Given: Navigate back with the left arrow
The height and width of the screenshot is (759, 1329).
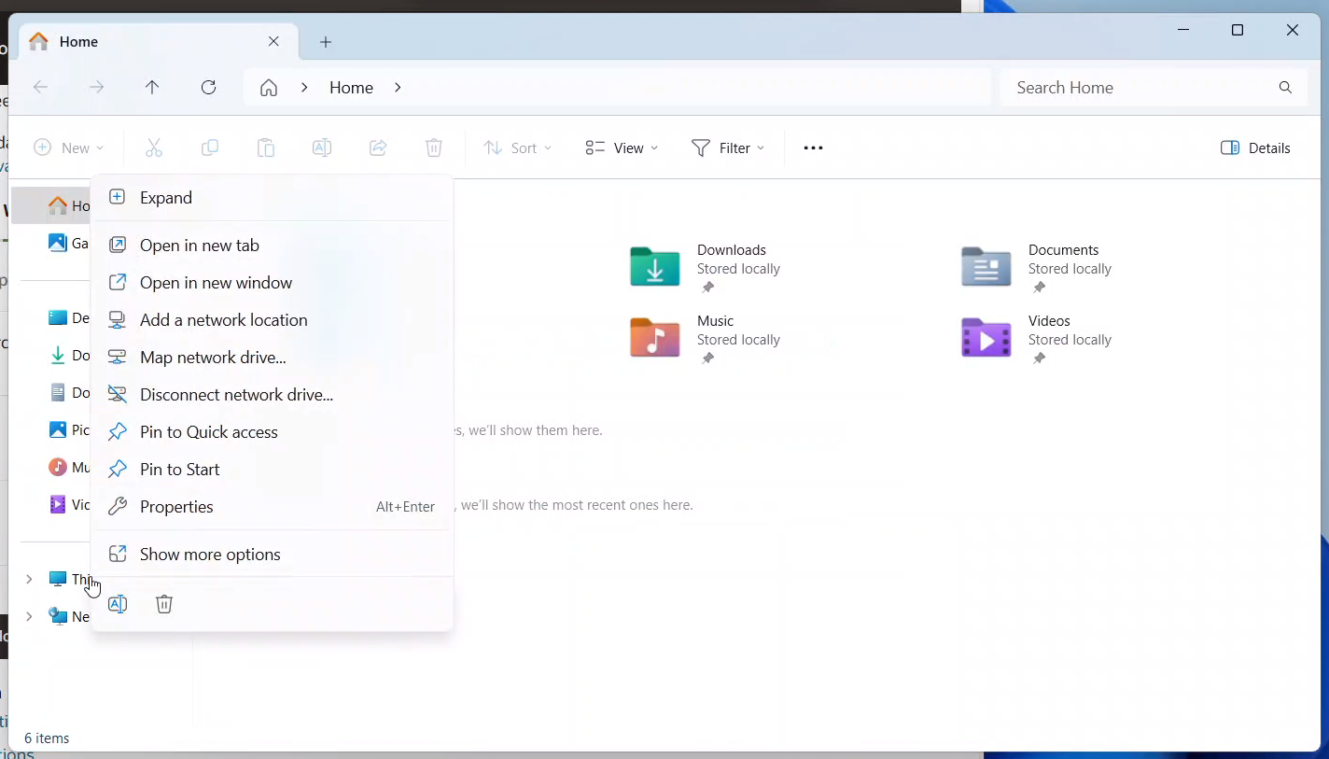Looking at the screenshot, I should pos(40,87).
